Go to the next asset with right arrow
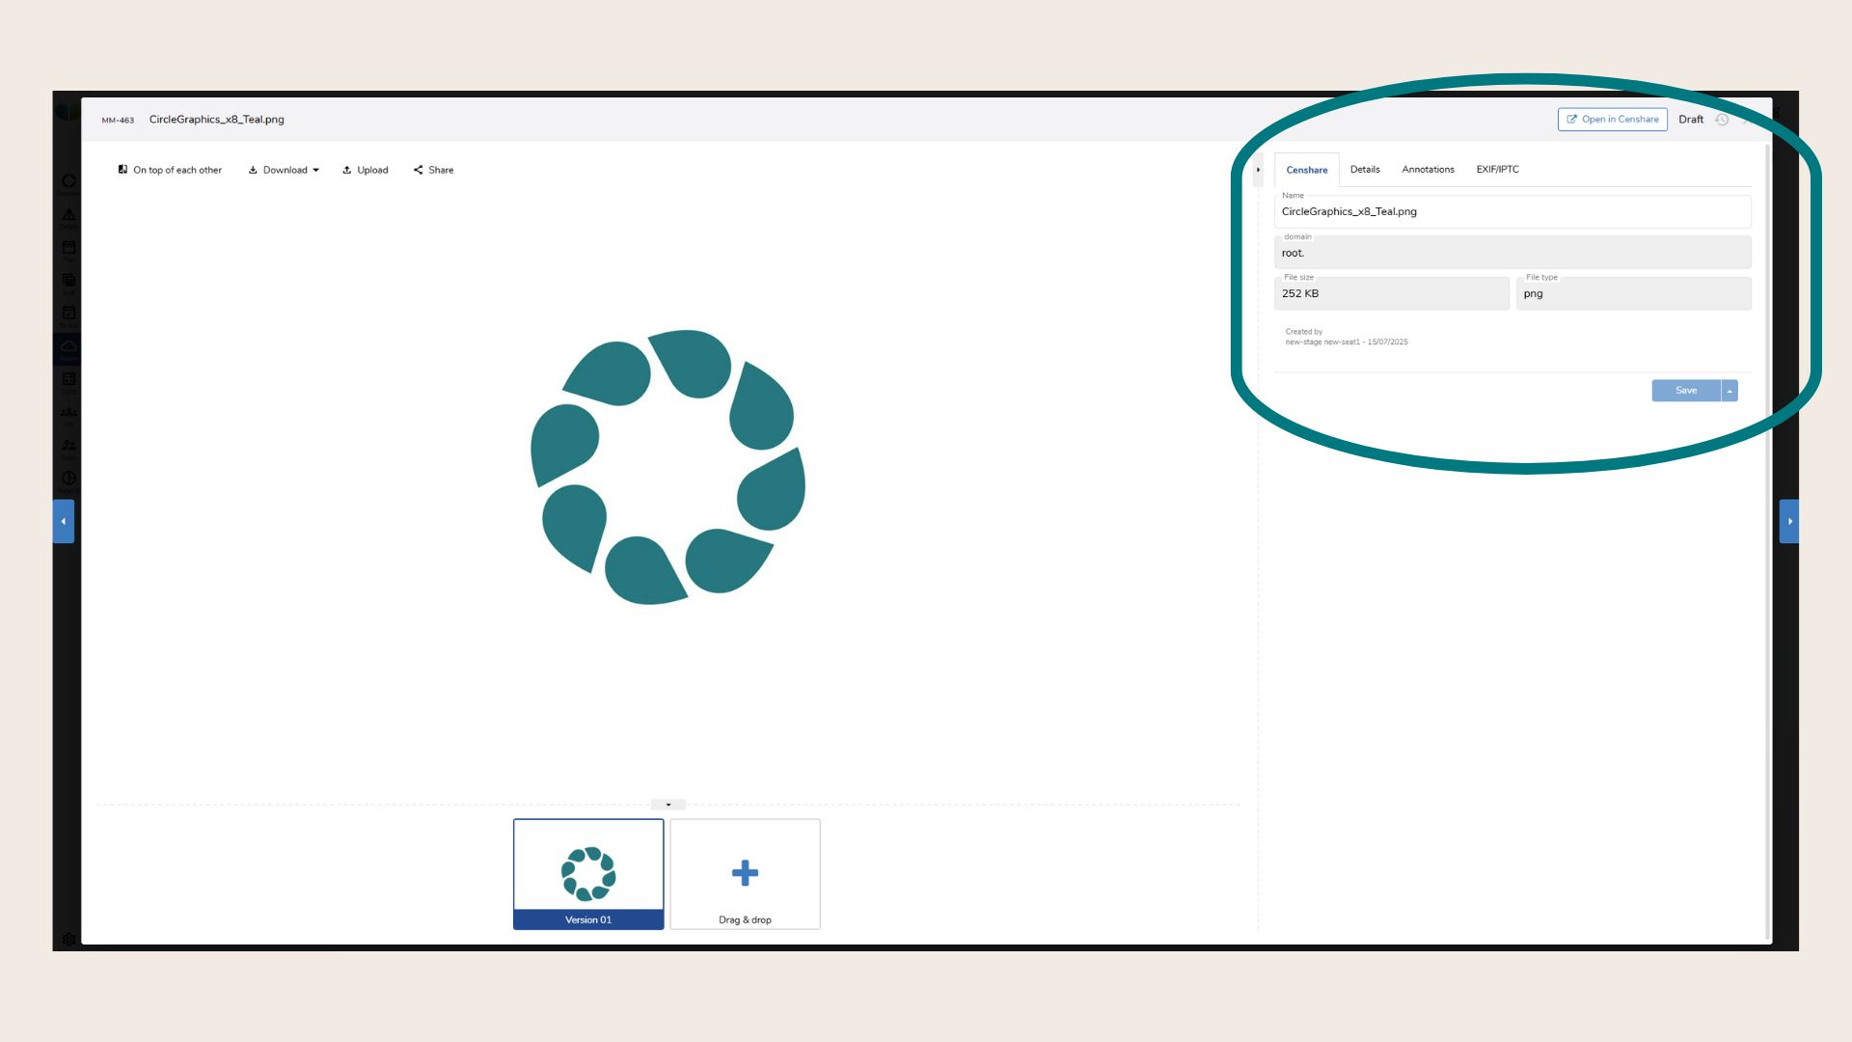This screenshot has height=1042, width=1852. click(1789, 521)
